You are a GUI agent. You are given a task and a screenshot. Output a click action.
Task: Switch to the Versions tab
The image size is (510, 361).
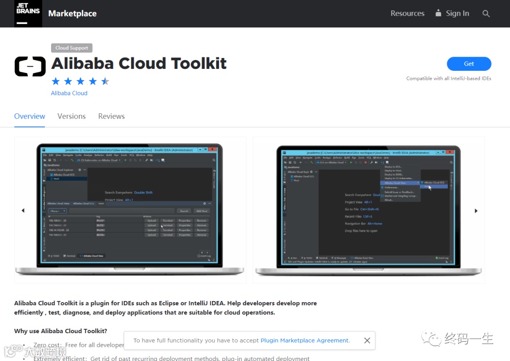[x=72, y=117]
